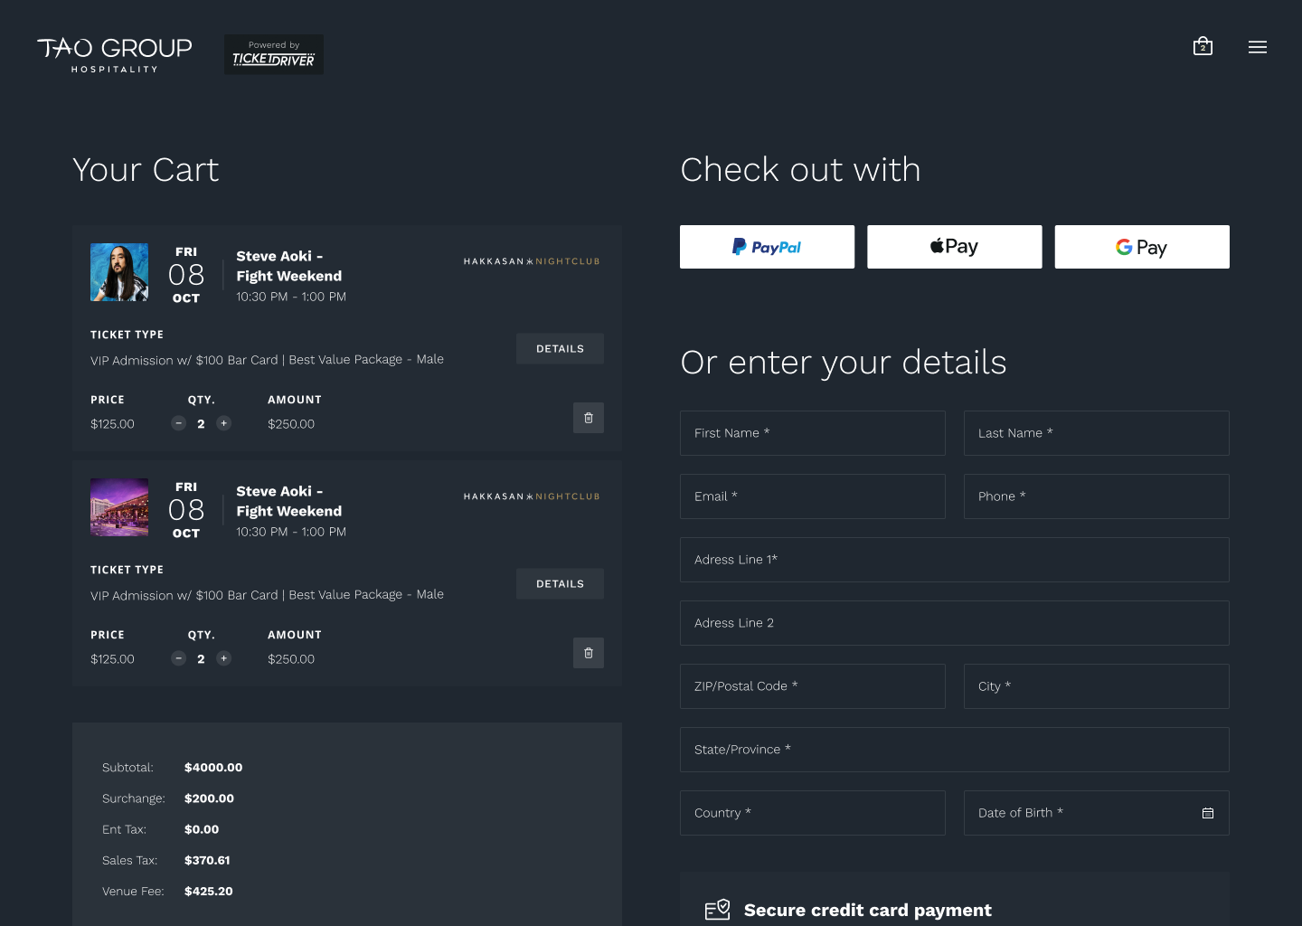The width and height of the screenshot is (1302, 926).
Task: Click first item's ticket type description
Action: (267, 360)
